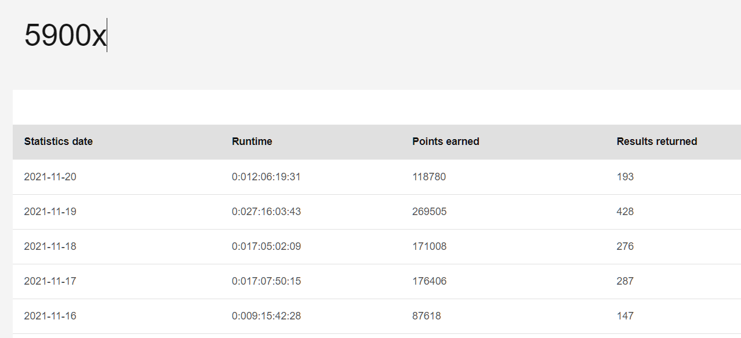Click the 428 results returned cell

coord(625,212)
